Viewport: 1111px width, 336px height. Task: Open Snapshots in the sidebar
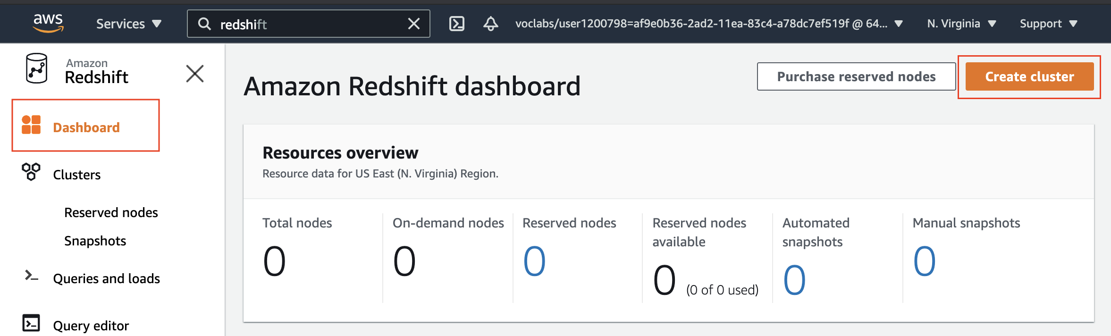coord(95,241)
